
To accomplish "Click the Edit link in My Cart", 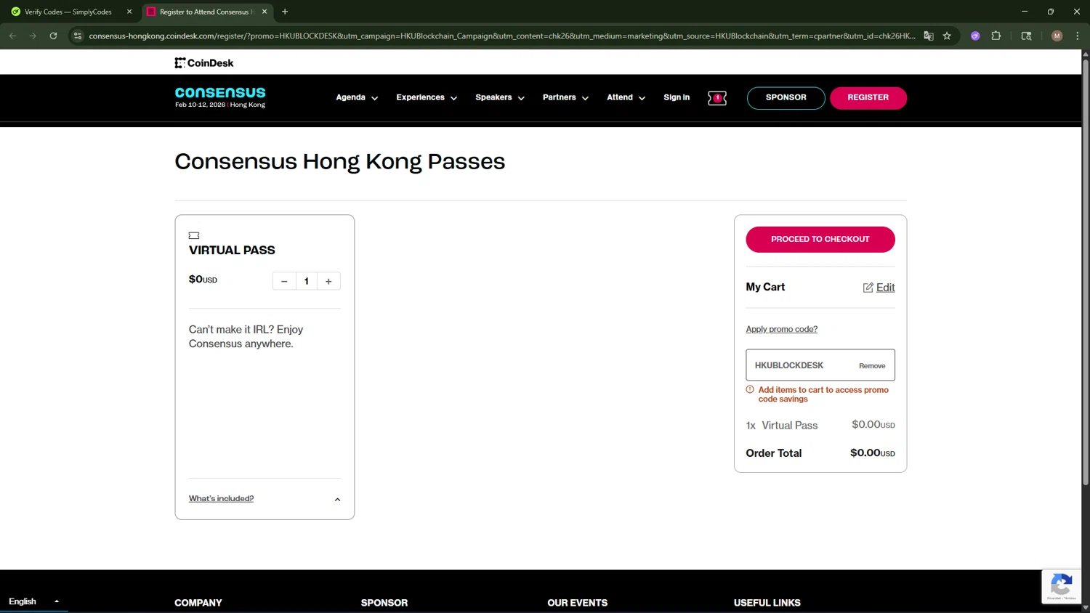I will (885, 288).
